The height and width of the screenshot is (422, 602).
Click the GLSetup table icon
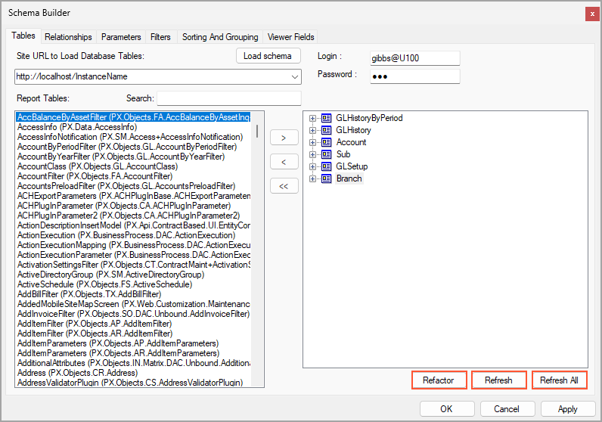[327, 166]
